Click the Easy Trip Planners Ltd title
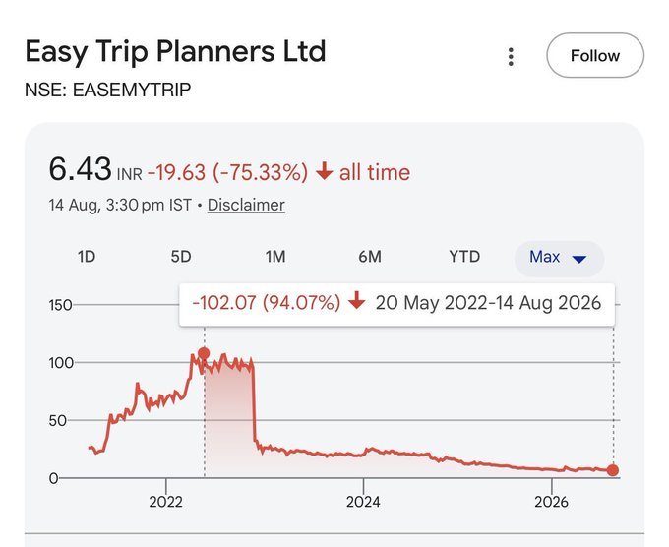 click(175, 51)
